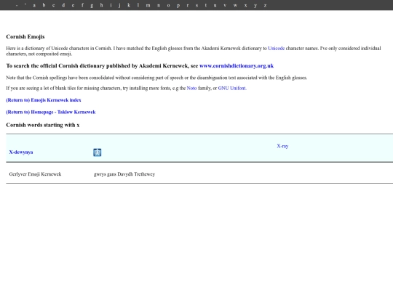Select the 'Cornish Emojis' heading
Viewport: 393px width, 294px height.
(x=25, y=37)
